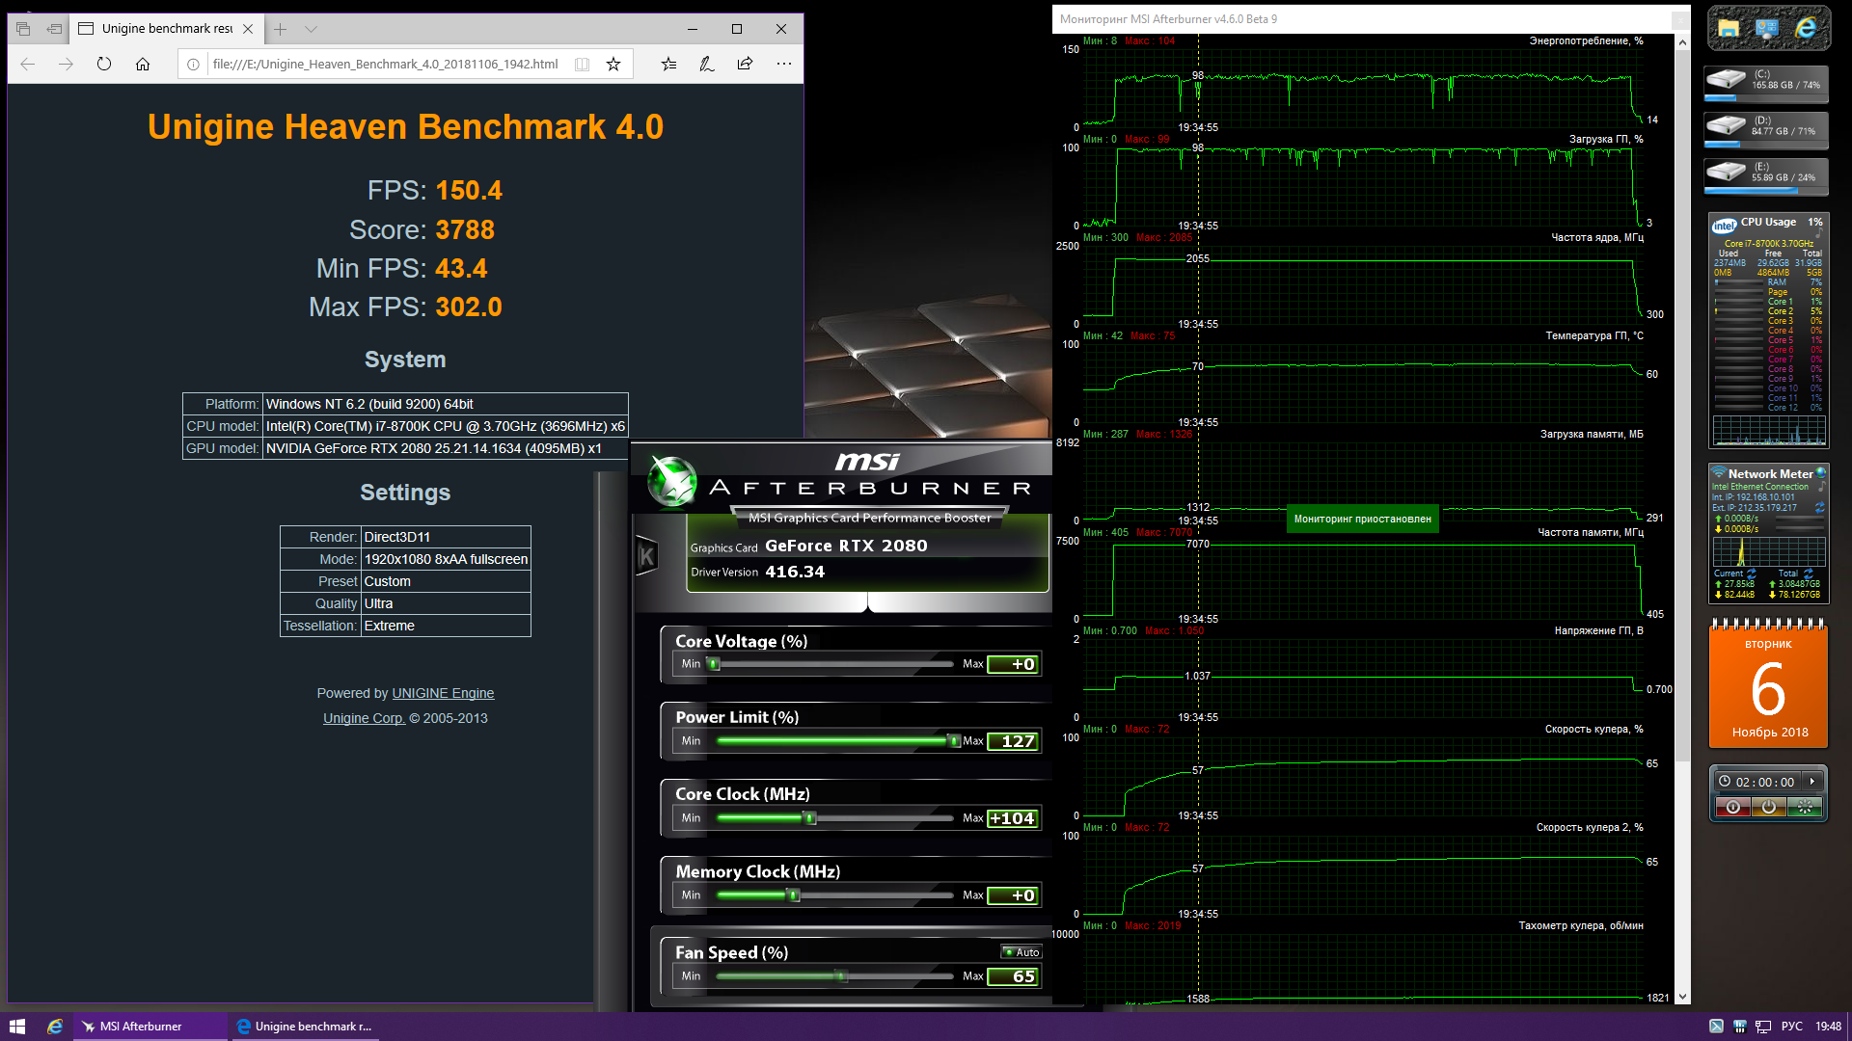This screenshot has width=1852, height=1041.
Task: Click the green restart icon in timer gadget
Action: pyautogui.click(x=1805, y=807)
